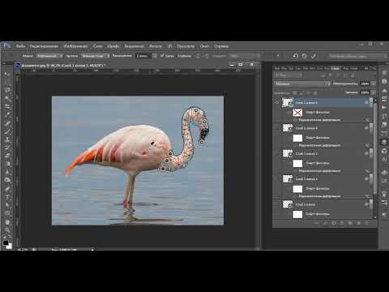The height and width of the screenshot is (292, 389).
Task: Open the workspace switcher dropdown
Action: click(357, 56)
